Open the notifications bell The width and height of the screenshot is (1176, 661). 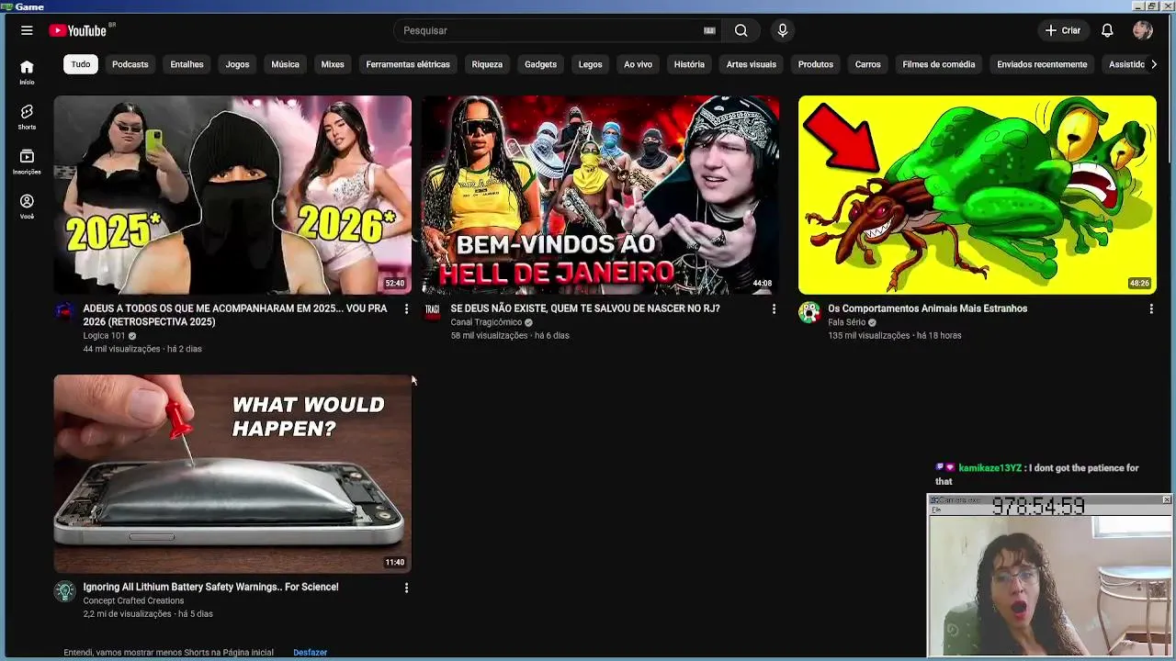click(x=1107, y=30)
